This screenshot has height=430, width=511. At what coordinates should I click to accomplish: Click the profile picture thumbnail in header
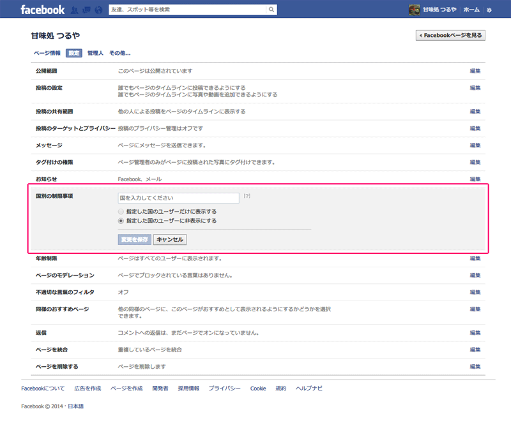coord(414,10)
